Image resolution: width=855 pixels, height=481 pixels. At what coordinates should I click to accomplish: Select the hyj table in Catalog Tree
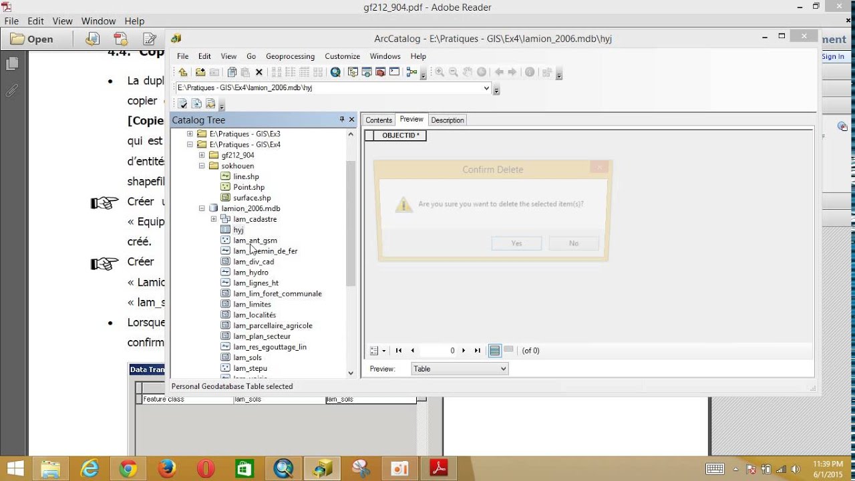tap(238, 230)
